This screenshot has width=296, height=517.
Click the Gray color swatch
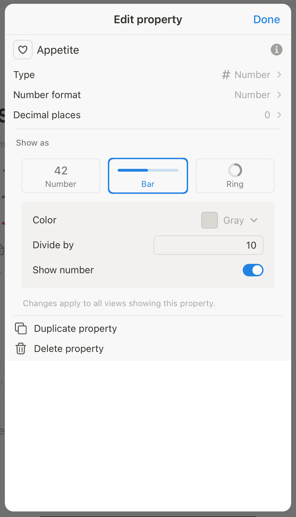point(209,220)
